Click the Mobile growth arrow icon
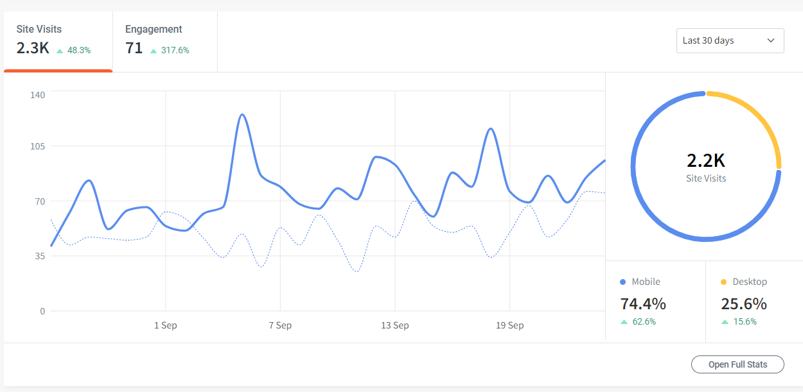Screen dimensions: 803x392 (624, 322)
